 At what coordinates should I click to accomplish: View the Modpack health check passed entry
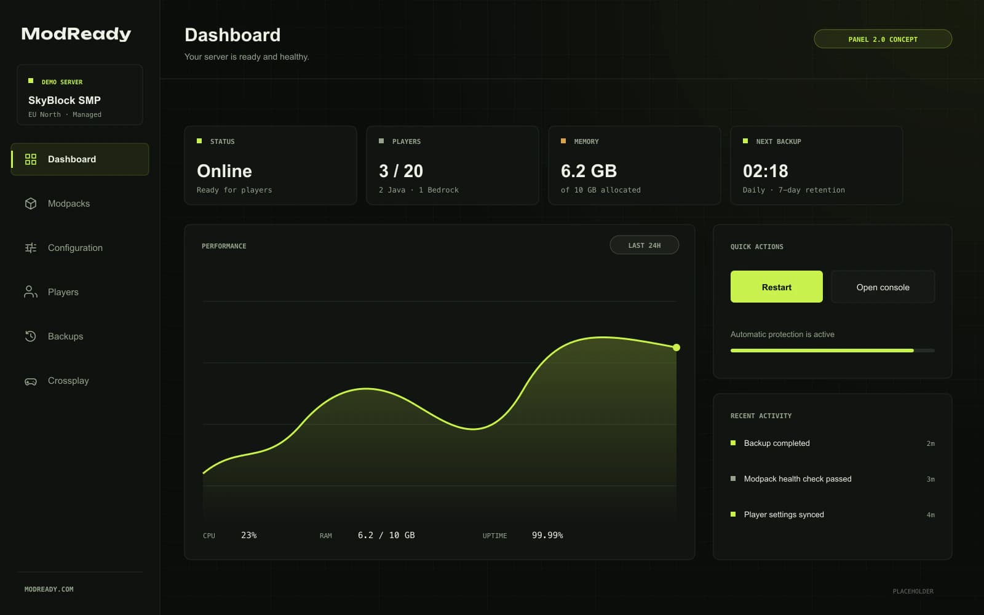[833, 479]
